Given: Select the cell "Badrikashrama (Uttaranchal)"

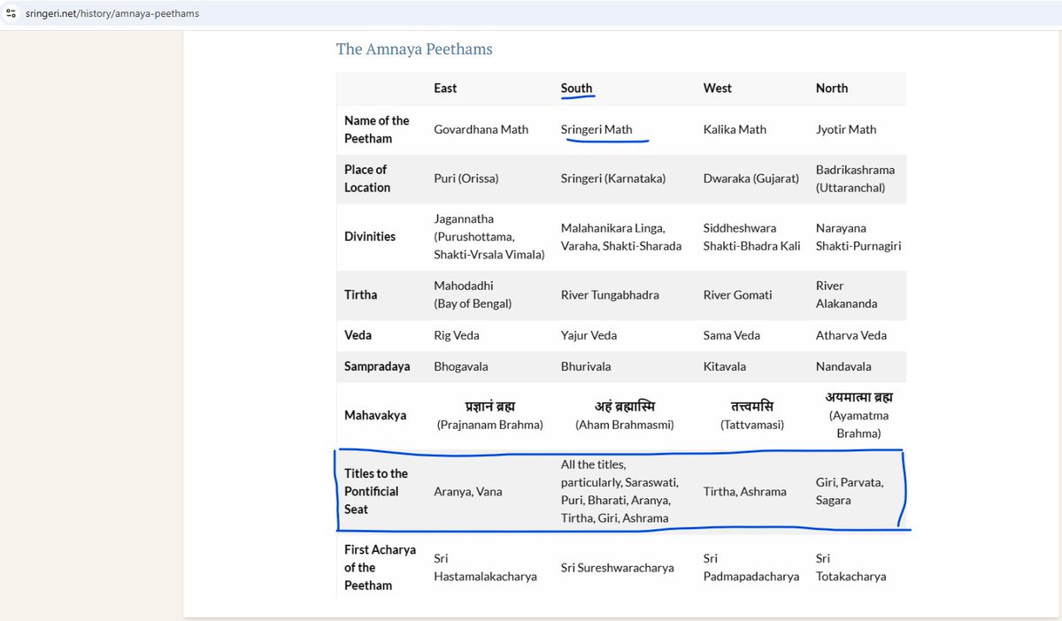Looking at the screenshot, I should 855,179.
